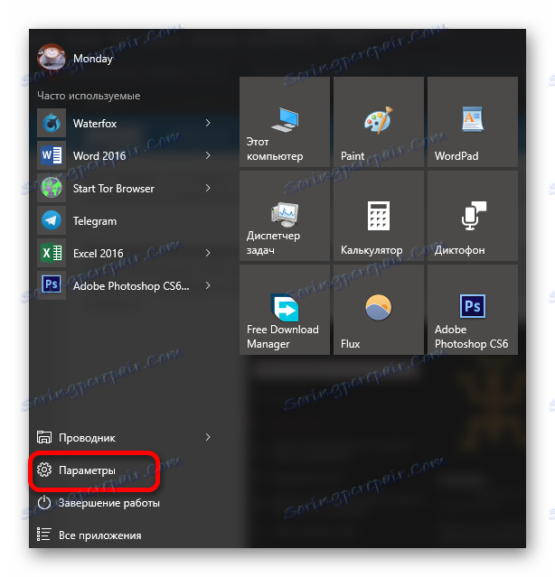Click the Все приложения list icon
Viewport: 555px width, 577px height.
tap(43, 535)
